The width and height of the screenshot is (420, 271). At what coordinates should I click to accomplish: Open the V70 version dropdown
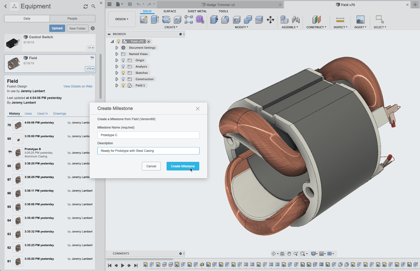(90, 69)
